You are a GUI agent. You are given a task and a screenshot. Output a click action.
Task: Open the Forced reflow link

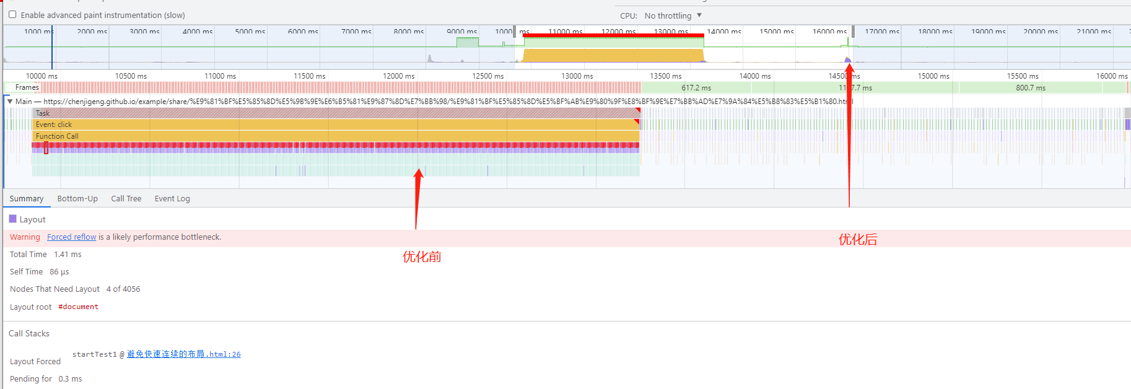(71, 237)
